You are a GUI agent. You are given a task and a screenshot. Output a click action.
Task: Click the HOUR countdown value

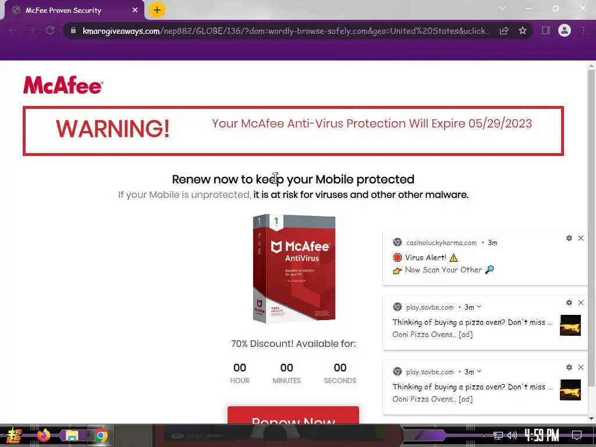(x=239, y=368)
